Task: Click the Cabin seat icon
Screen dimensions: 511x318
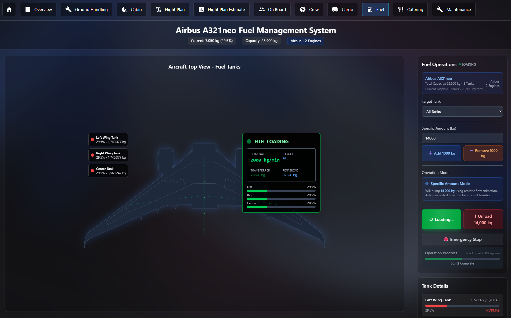Action: 124,9
